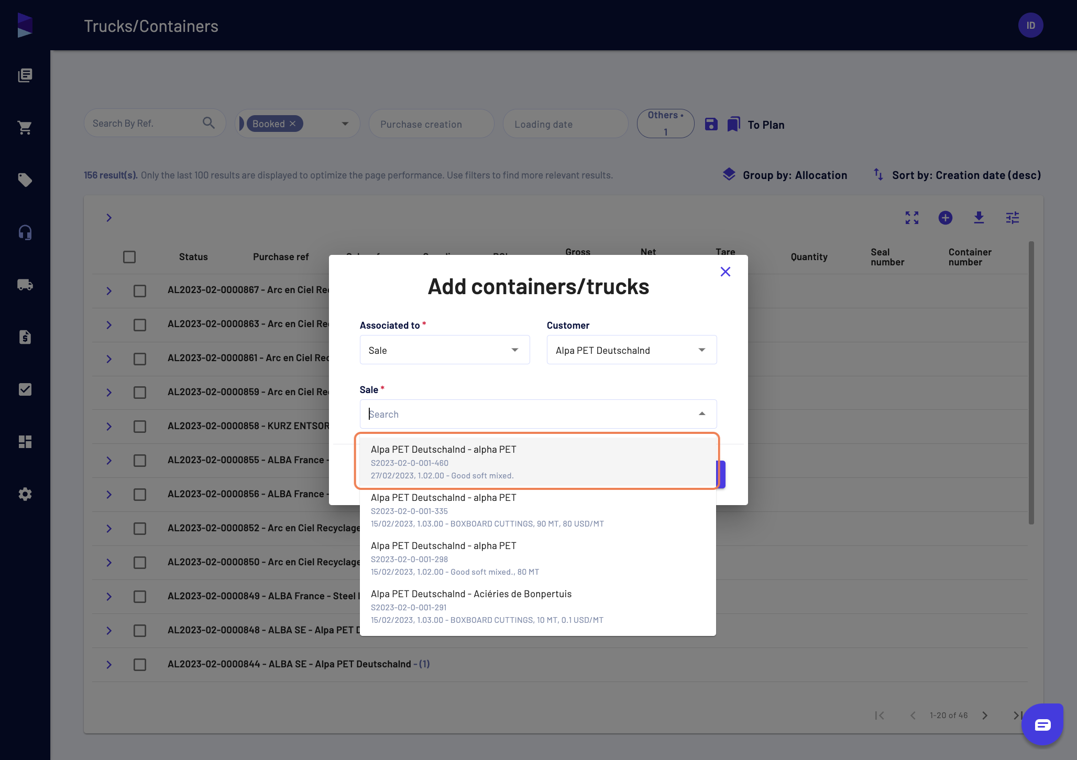The height and width of the screenshot is (760, 1077).
Task: Open the price tag sidebar icon
Action: pos(25,180)
